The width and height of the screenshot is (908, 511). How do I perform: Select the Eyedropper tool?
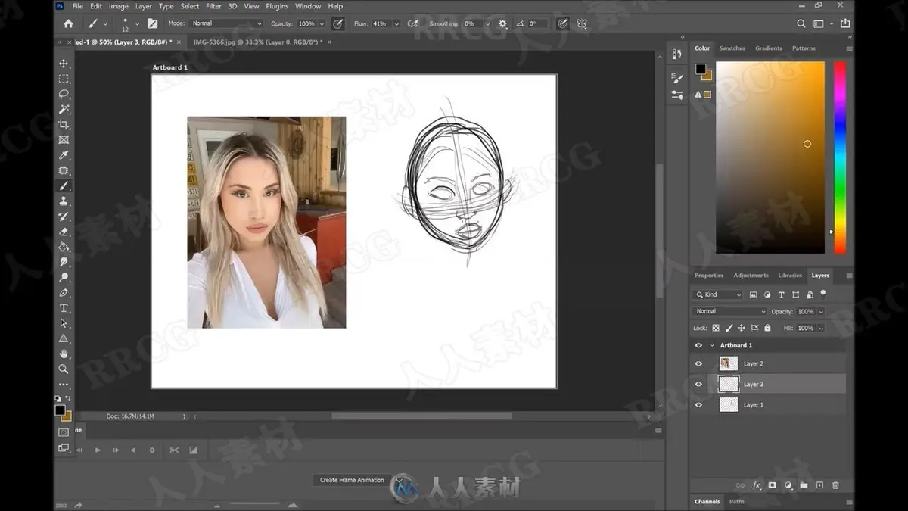(x=64, y=155)
